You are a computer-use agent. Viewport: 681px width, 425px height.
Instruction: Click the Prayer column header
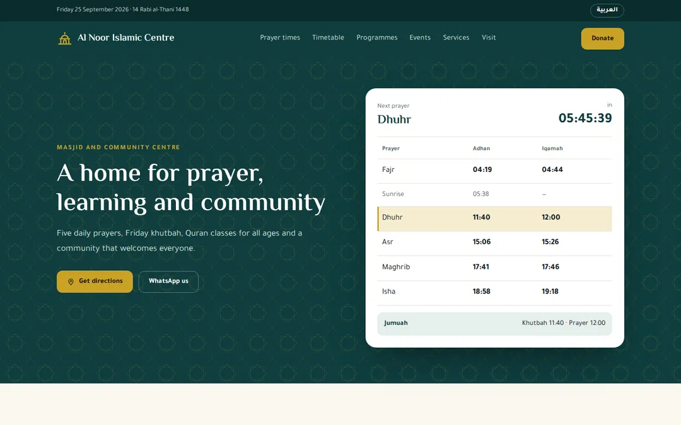click(391, 149)
